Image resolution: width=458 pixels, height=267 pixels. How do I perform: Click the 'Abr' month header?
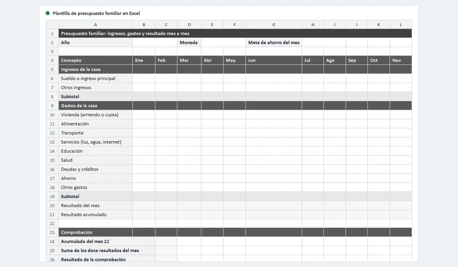tap(212, 61)
